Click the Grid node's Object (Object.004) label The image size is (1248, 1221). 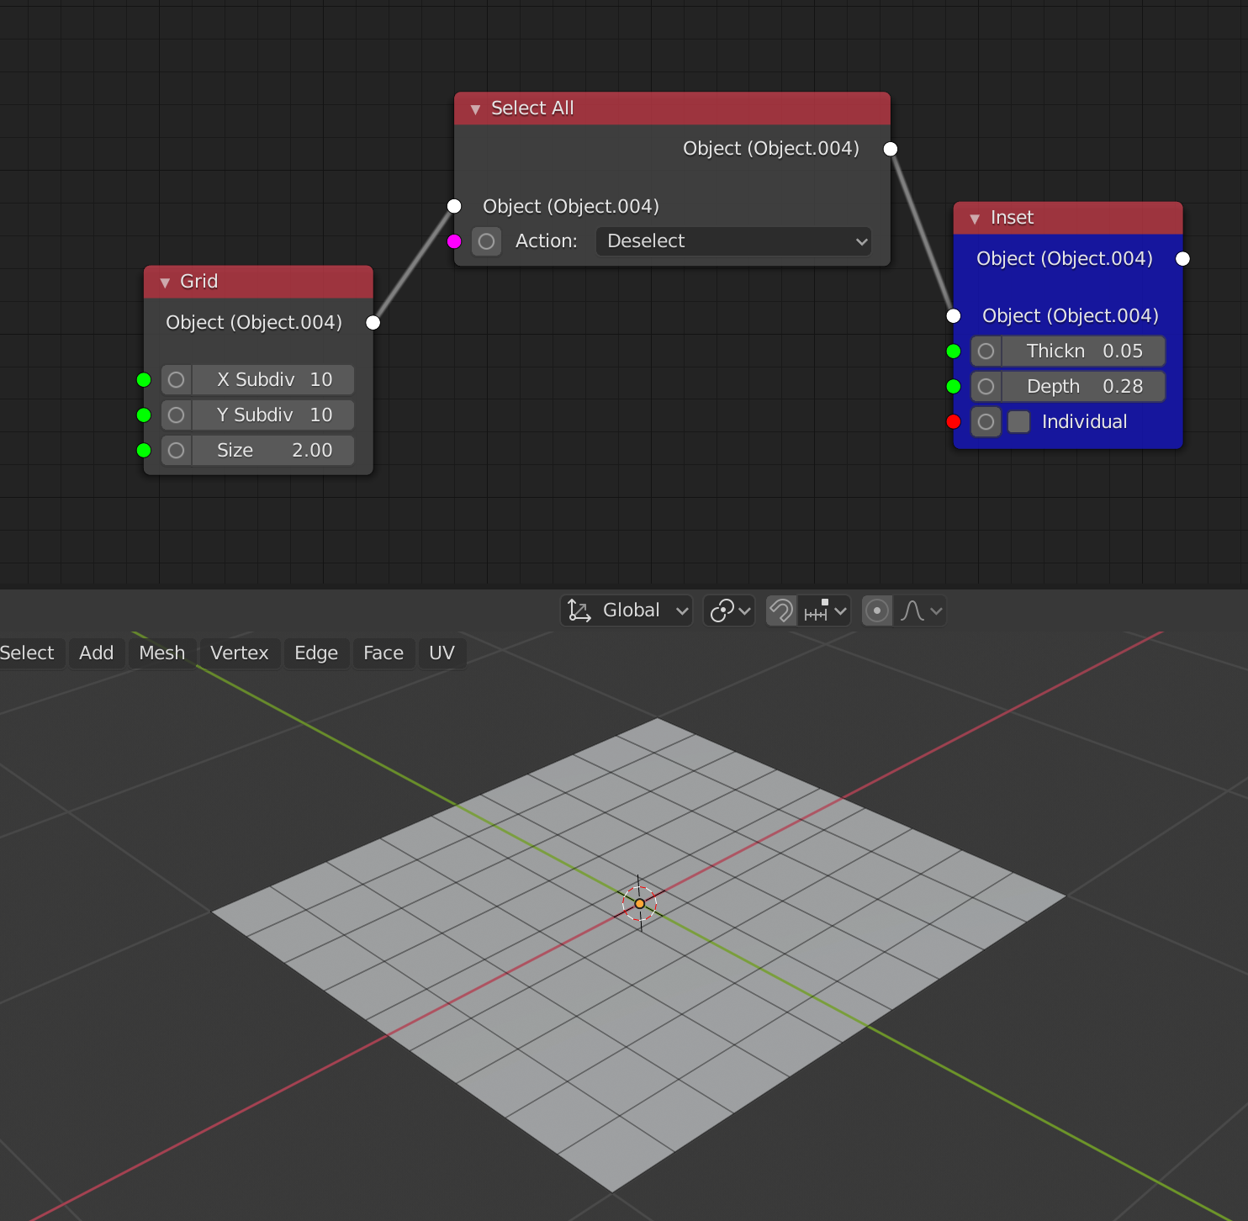pyautogui.click(x=254, y=323)
